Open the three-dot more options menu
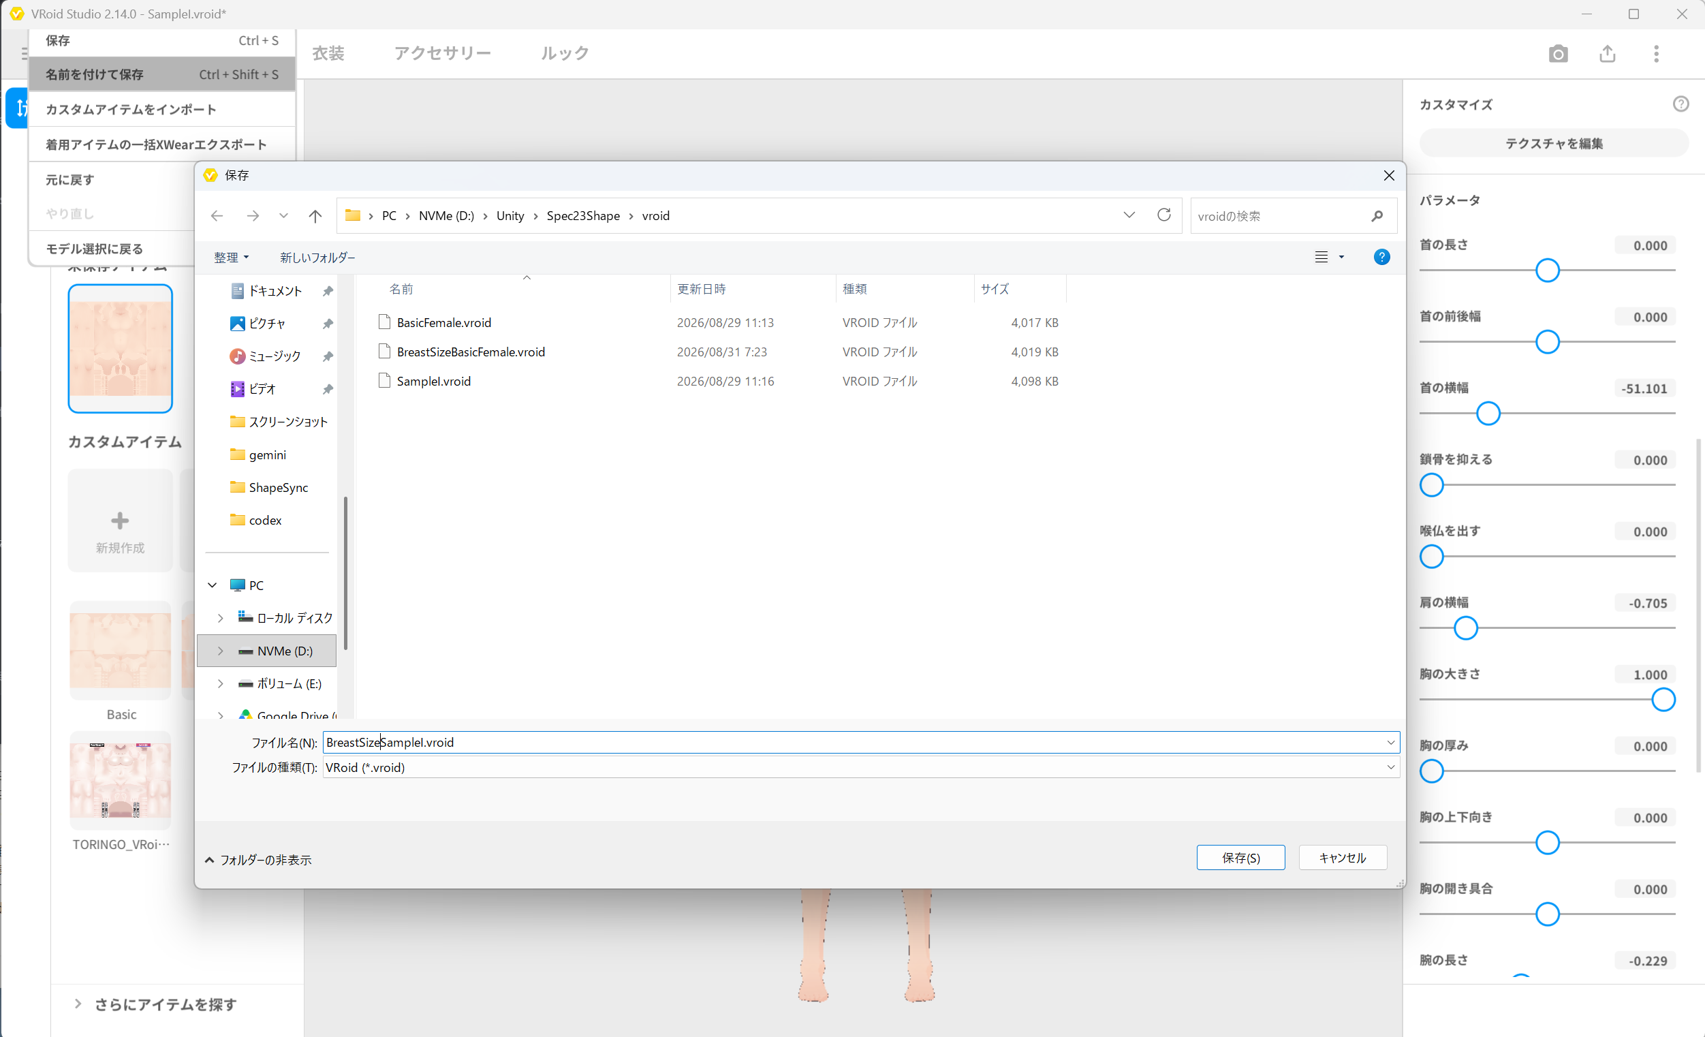This screenshot has width=1705, height=1037. [1656, 54]
